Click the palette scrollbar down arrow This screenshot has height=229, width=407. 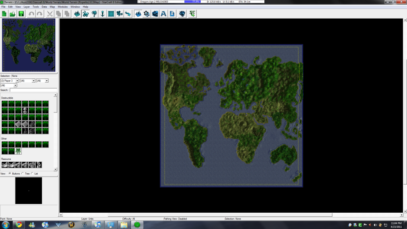[55, 169]
